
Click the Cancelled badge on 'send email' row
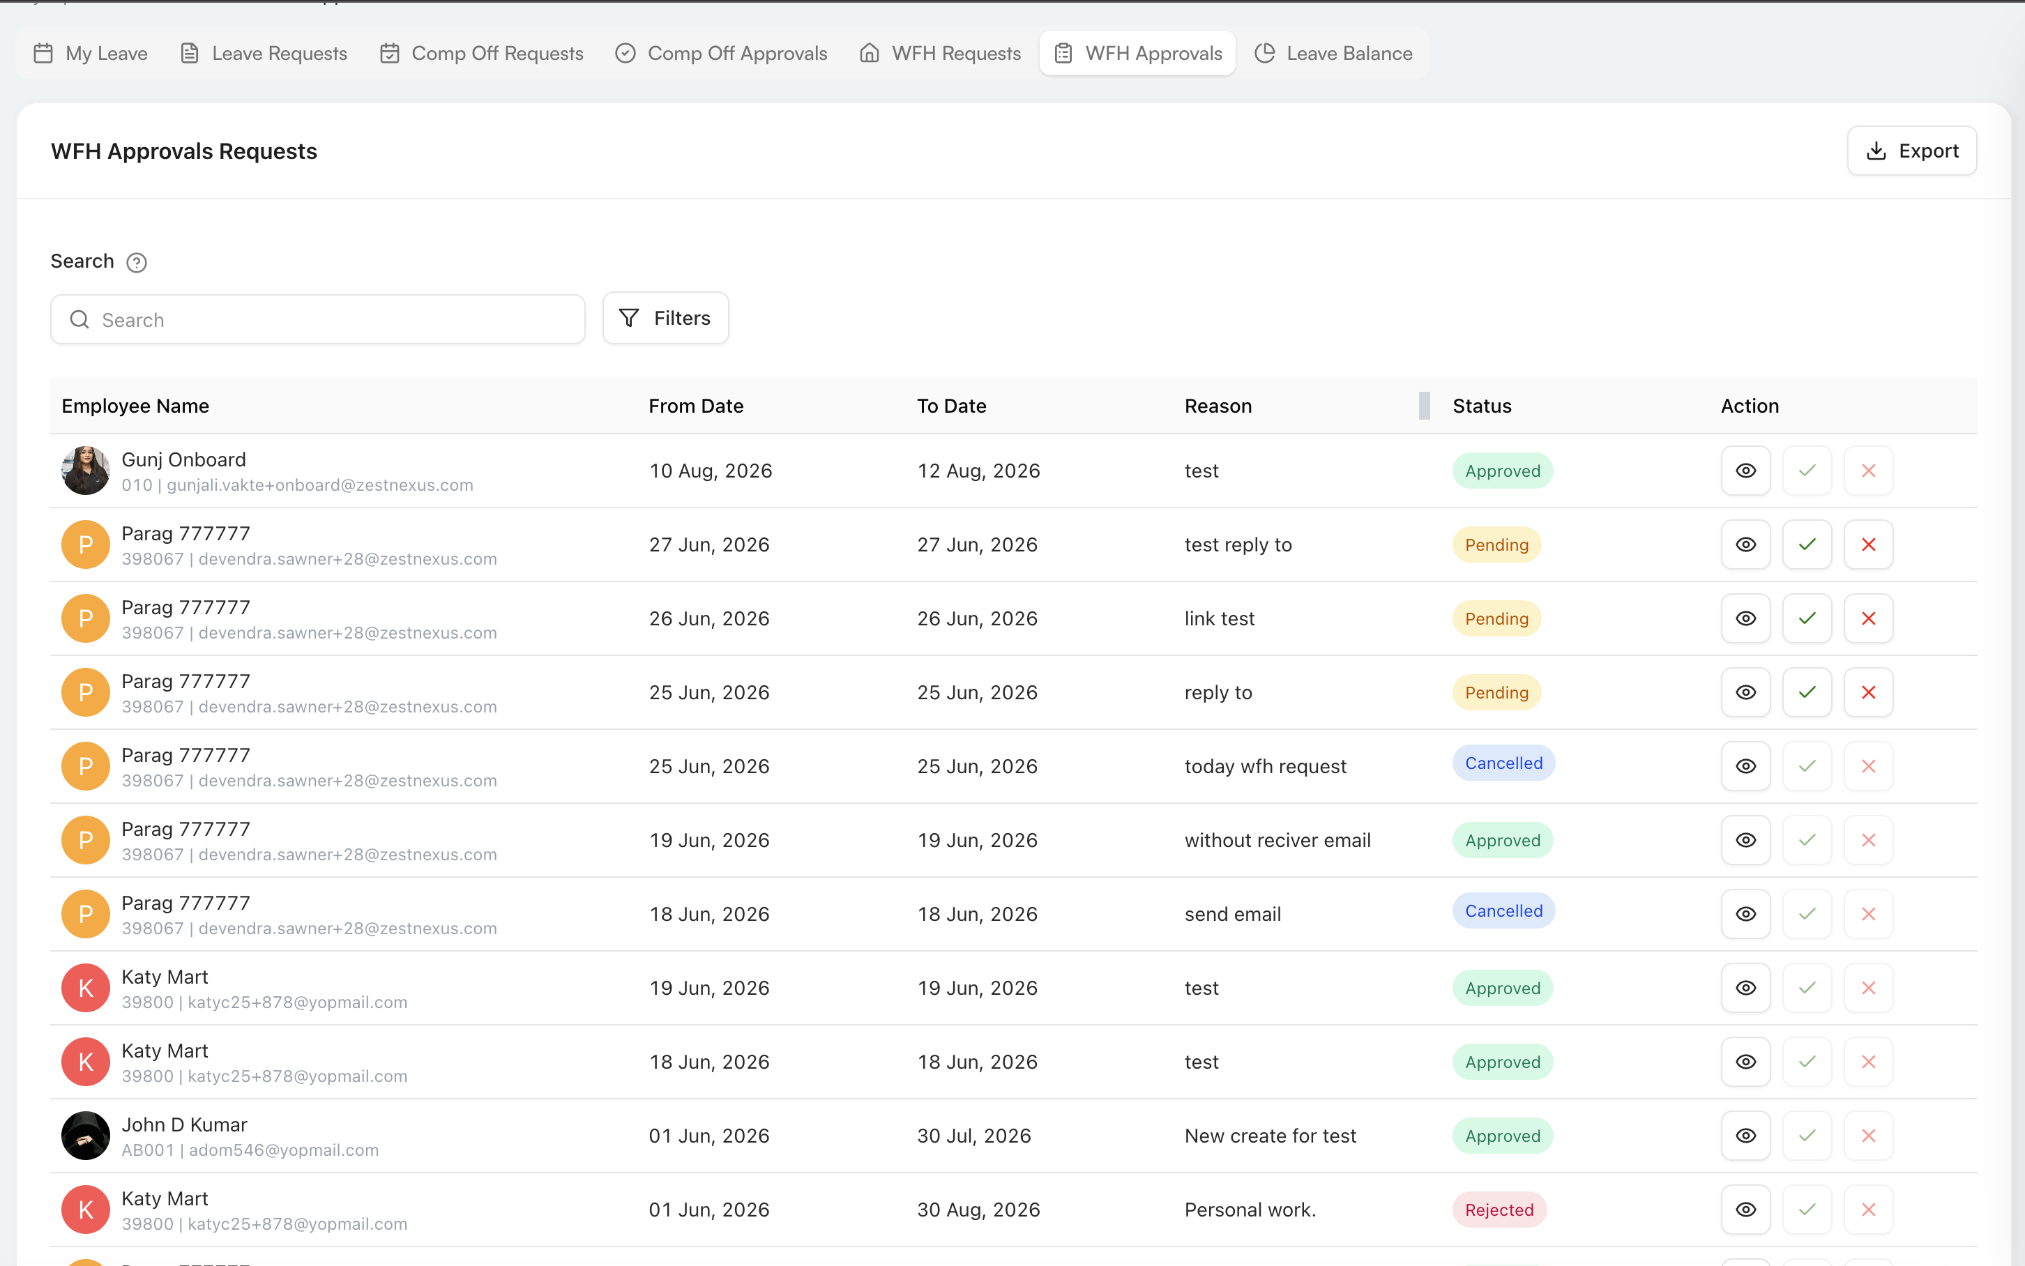point(1503,911)
